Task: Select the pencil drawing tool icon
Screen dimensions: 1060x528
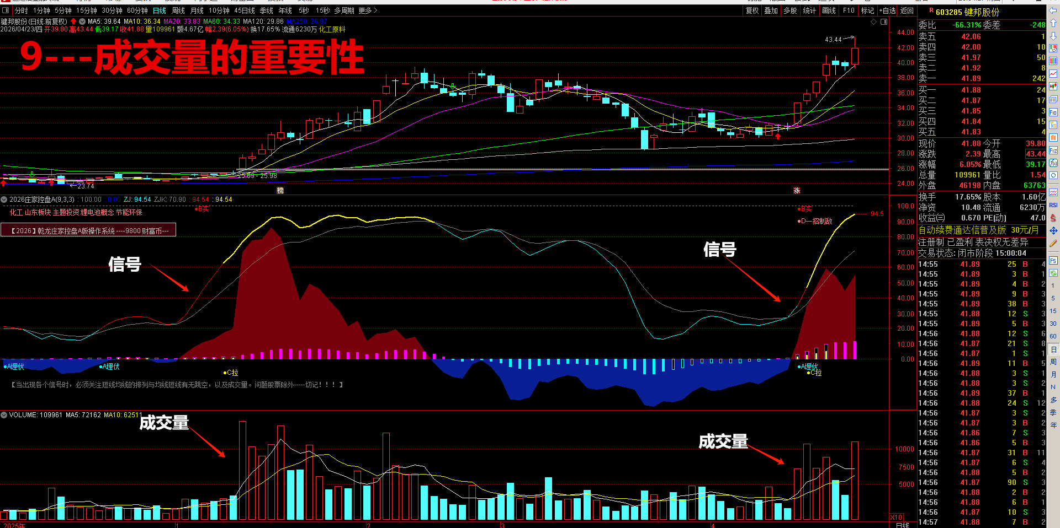Action: 1053,243
